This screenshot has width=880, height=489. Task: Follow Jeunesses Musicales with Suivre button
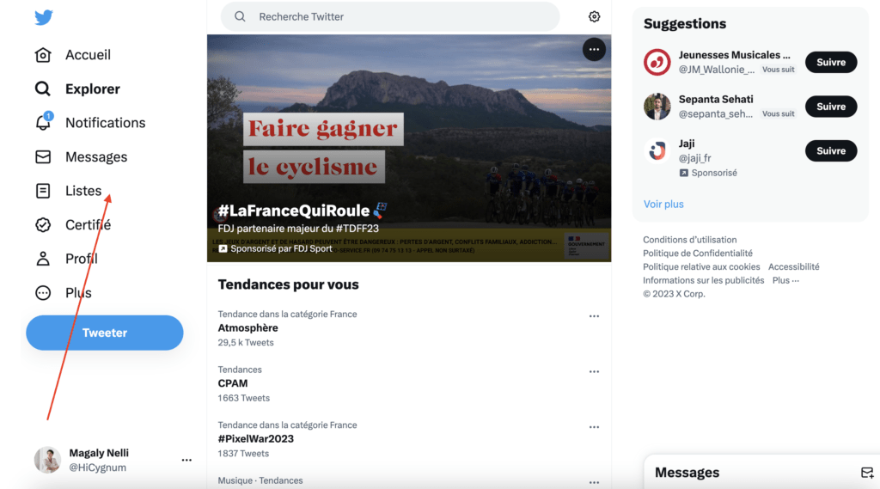[830, 62]
